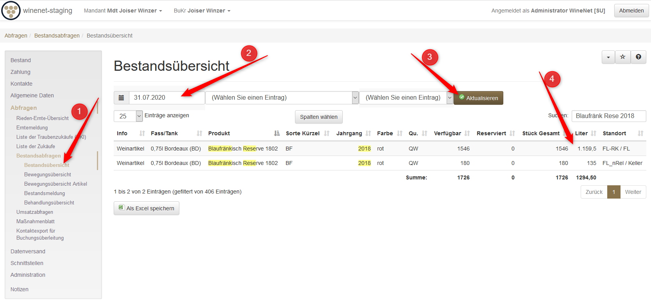Open first 'Wählen Sie einen Eintrag' combo box
The image size is (651, 301).
click(x=282, y=98)
